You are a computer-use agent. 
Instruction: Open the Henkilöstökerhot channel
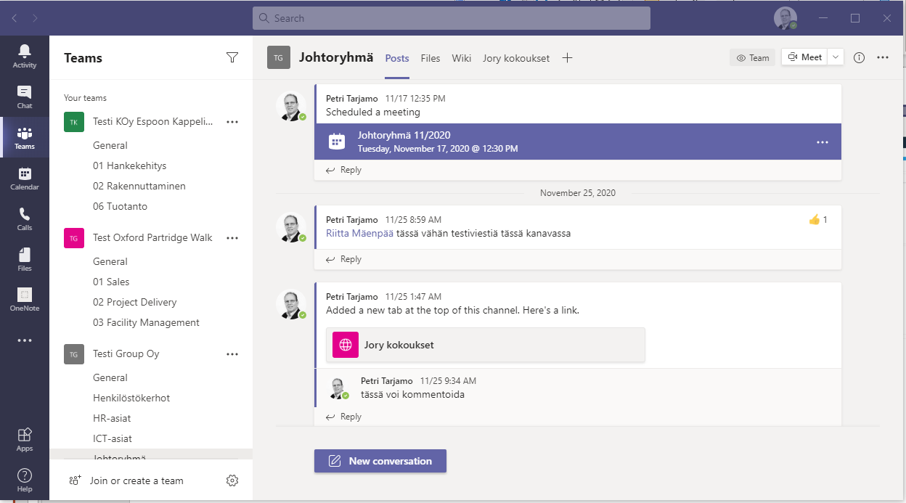131,398
